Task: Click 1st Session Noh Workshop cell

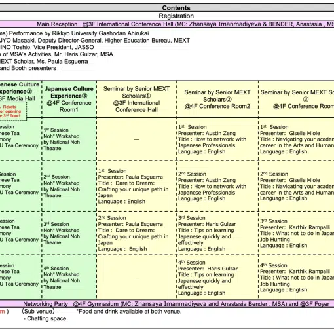Action: [x=69, y=139]
